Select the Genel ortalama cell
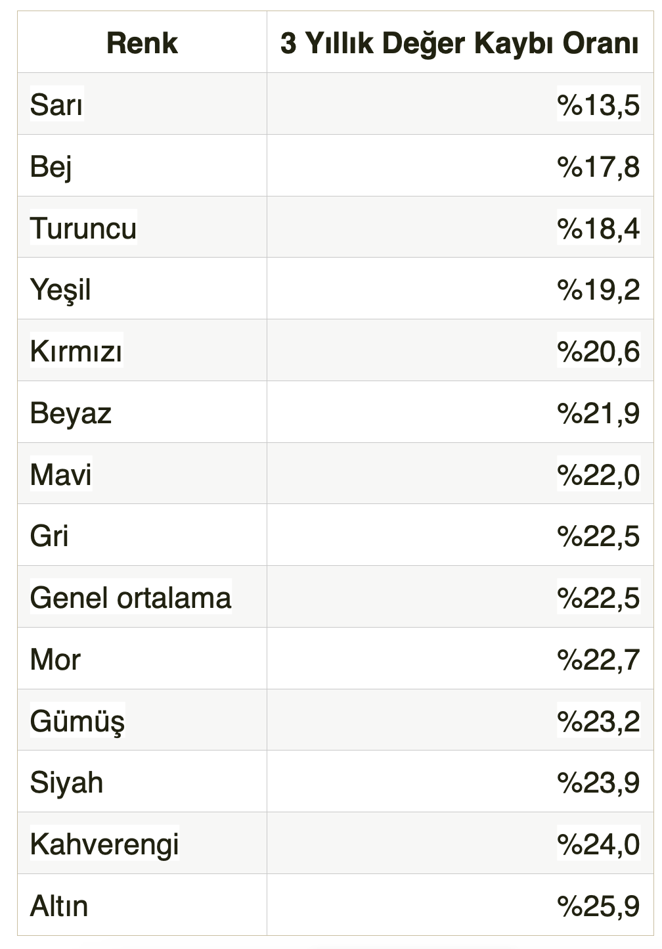The image size is (662, 949). tap(131, 597)
